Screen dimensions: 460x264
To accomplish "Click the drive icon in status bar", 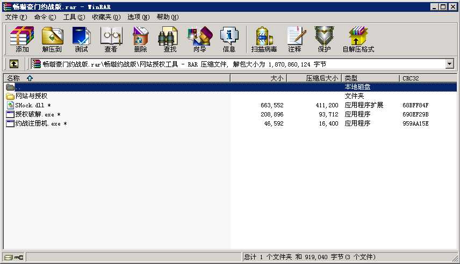I will click(x=9, y=257).
